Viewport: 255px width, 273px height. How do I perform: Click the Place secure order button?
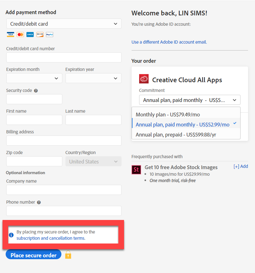(33, 254)
